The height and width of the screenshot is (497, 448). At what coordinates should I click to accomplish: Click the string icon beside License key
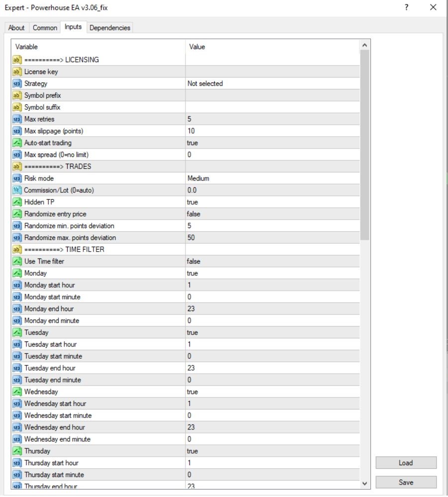click(17, 72)
